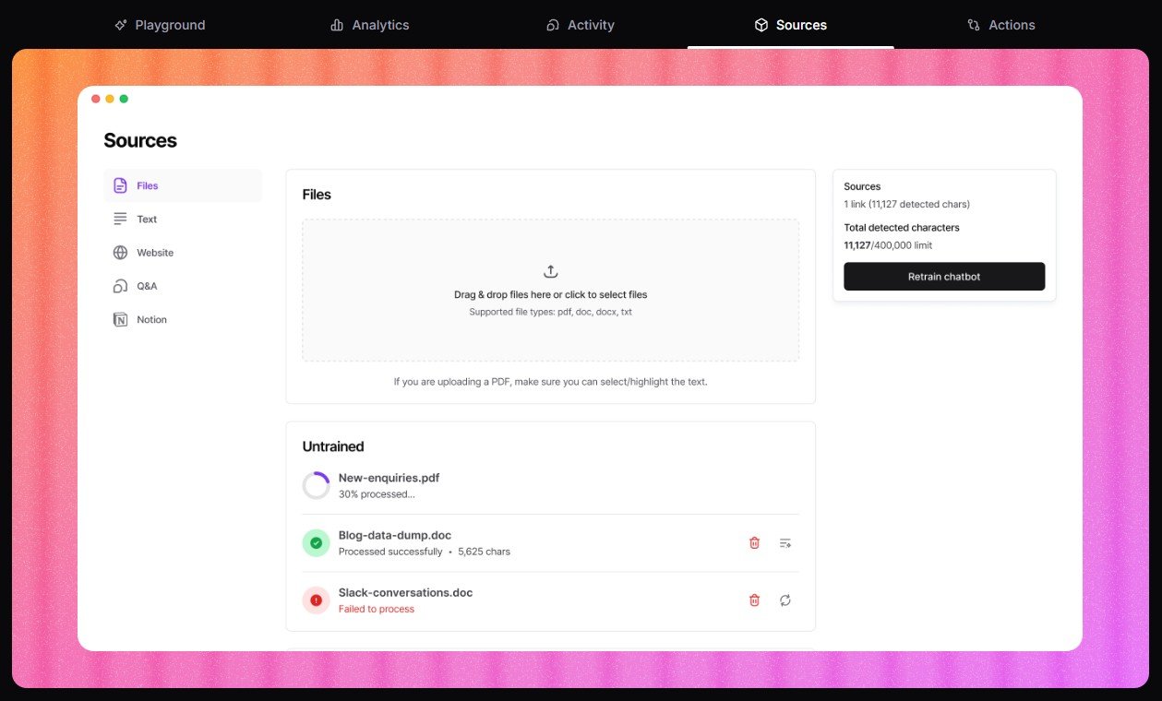1162x701 pixels.
Task: Click the Website globe icon
Action: (x=120, y=253)
